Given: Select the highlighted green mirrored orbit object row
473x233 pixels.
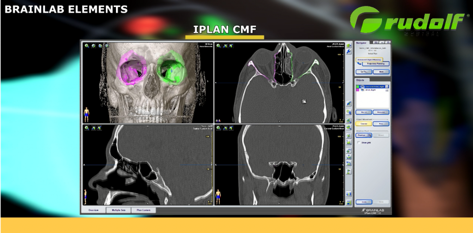Looking at the screenshot, I should (372, 86).
